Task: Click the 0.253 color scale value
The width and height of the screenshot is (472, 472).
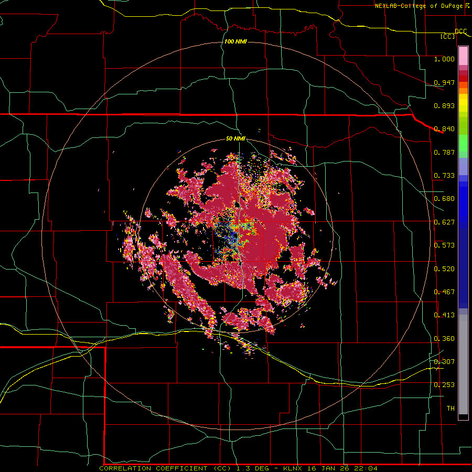Action: pos(444,385)
